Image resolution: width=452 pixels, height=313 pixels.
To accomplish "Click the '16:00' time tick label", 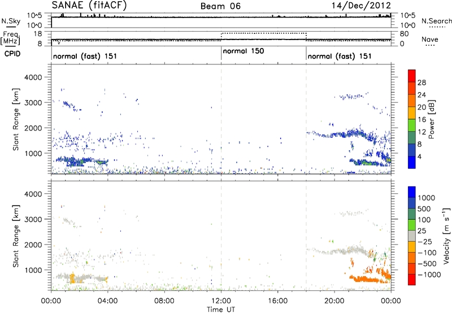I will (277, 301).
